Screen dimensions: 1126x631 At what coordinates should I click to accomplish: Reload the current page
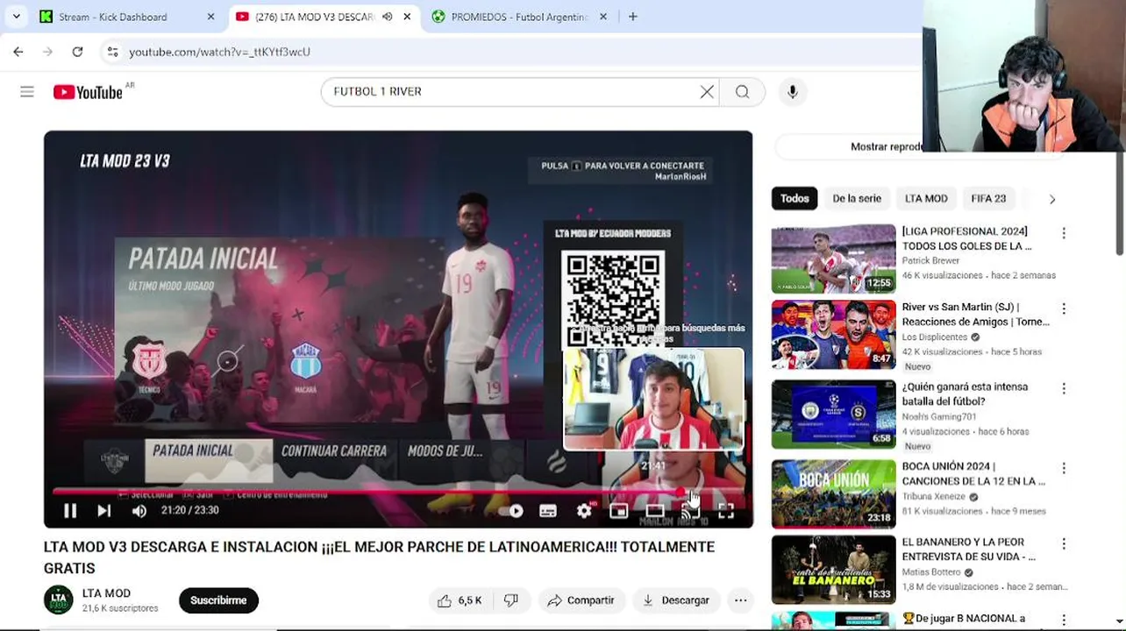pyautogui.click(x=77, y=52)
